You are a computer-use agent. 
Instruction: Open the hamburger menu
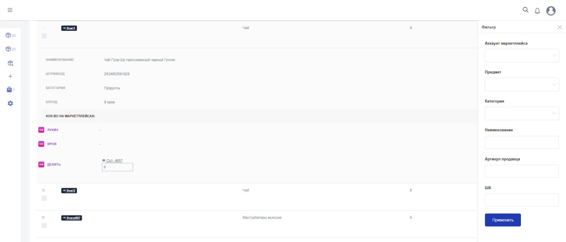pyautogui.click(x=10, y=10)
